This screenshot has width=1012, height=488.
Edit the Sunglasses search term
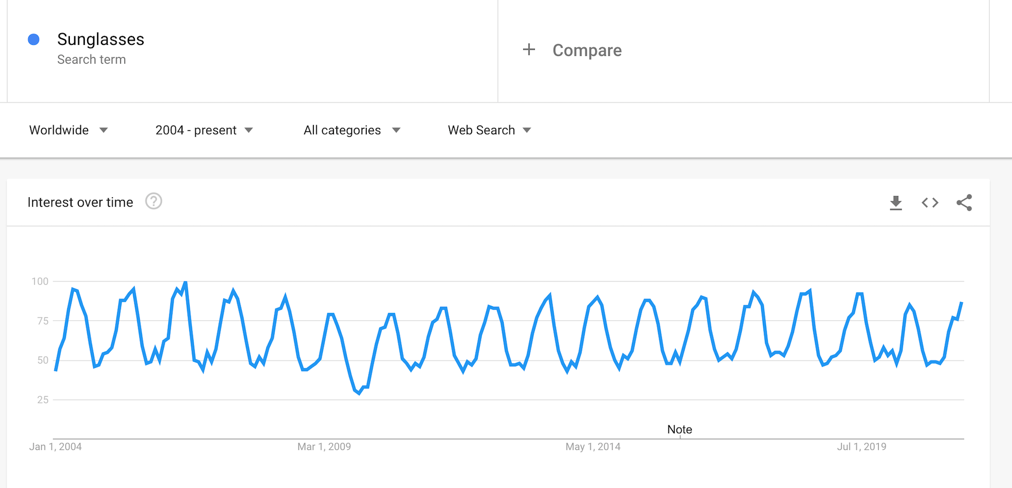click(100, 39)
